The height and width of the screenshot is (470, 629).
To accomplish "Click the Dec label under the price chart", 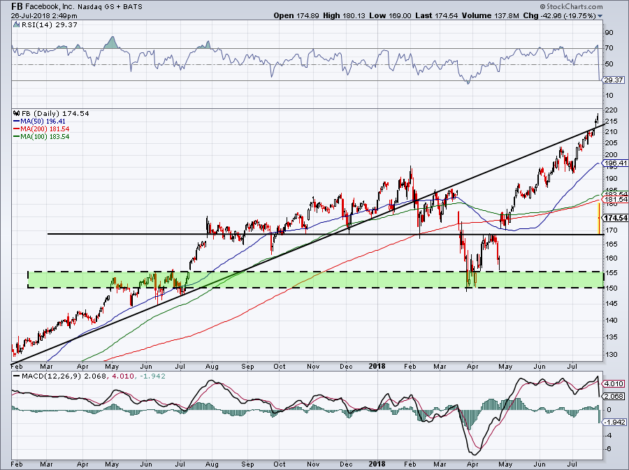I will [346, 367].
